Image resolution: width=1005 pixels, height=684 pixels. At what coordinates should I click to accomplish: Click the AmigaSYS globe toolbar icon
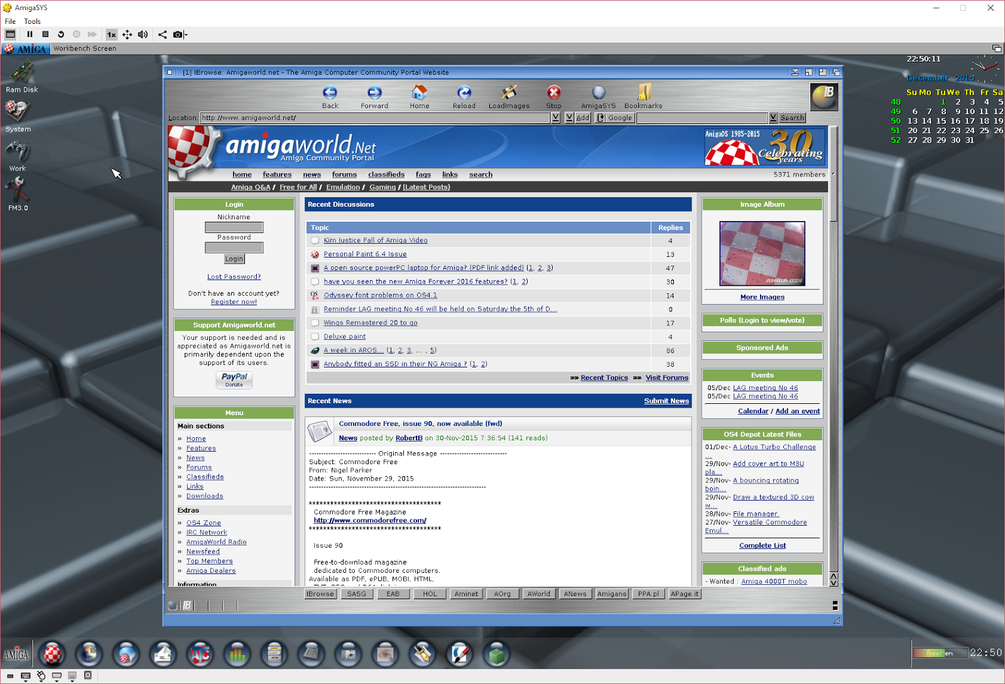599,97
